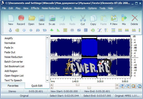Open an audio file with Open icon
This screenshot has width=143, height=99.
[x=31, y=20]
